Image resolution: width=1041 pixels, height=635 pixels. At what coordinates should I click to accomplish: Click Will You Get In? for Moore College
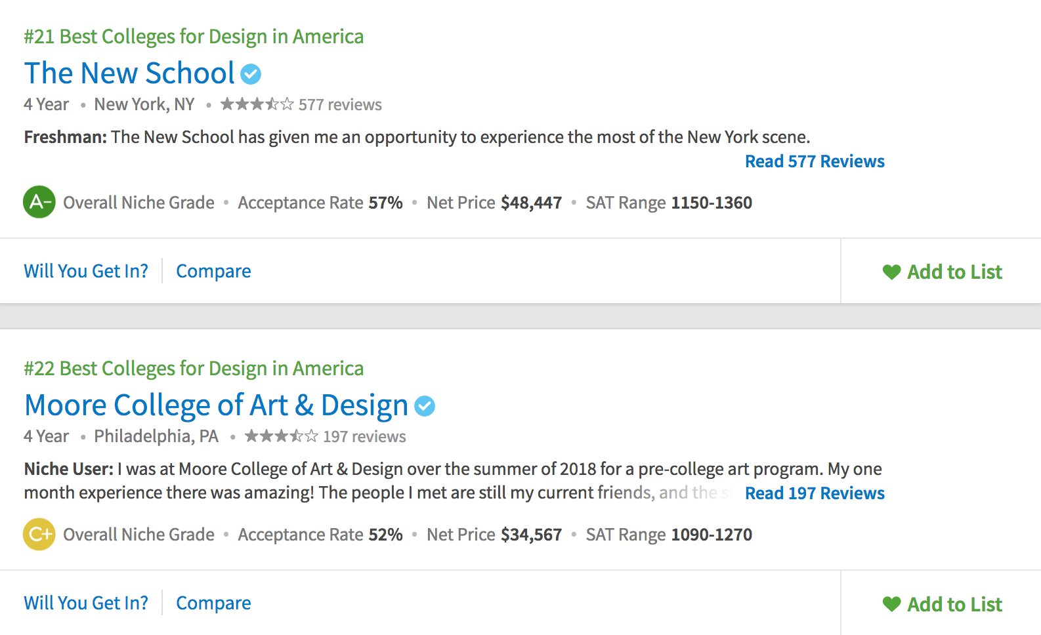[86, 603]
